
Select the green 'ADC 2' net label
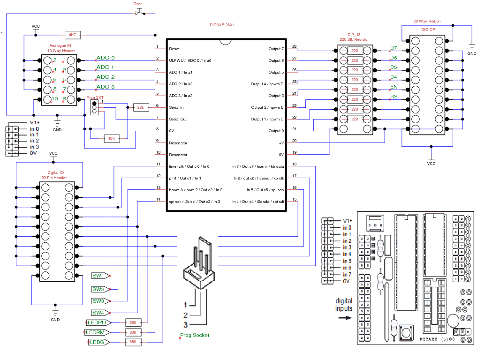pos(105,77)
